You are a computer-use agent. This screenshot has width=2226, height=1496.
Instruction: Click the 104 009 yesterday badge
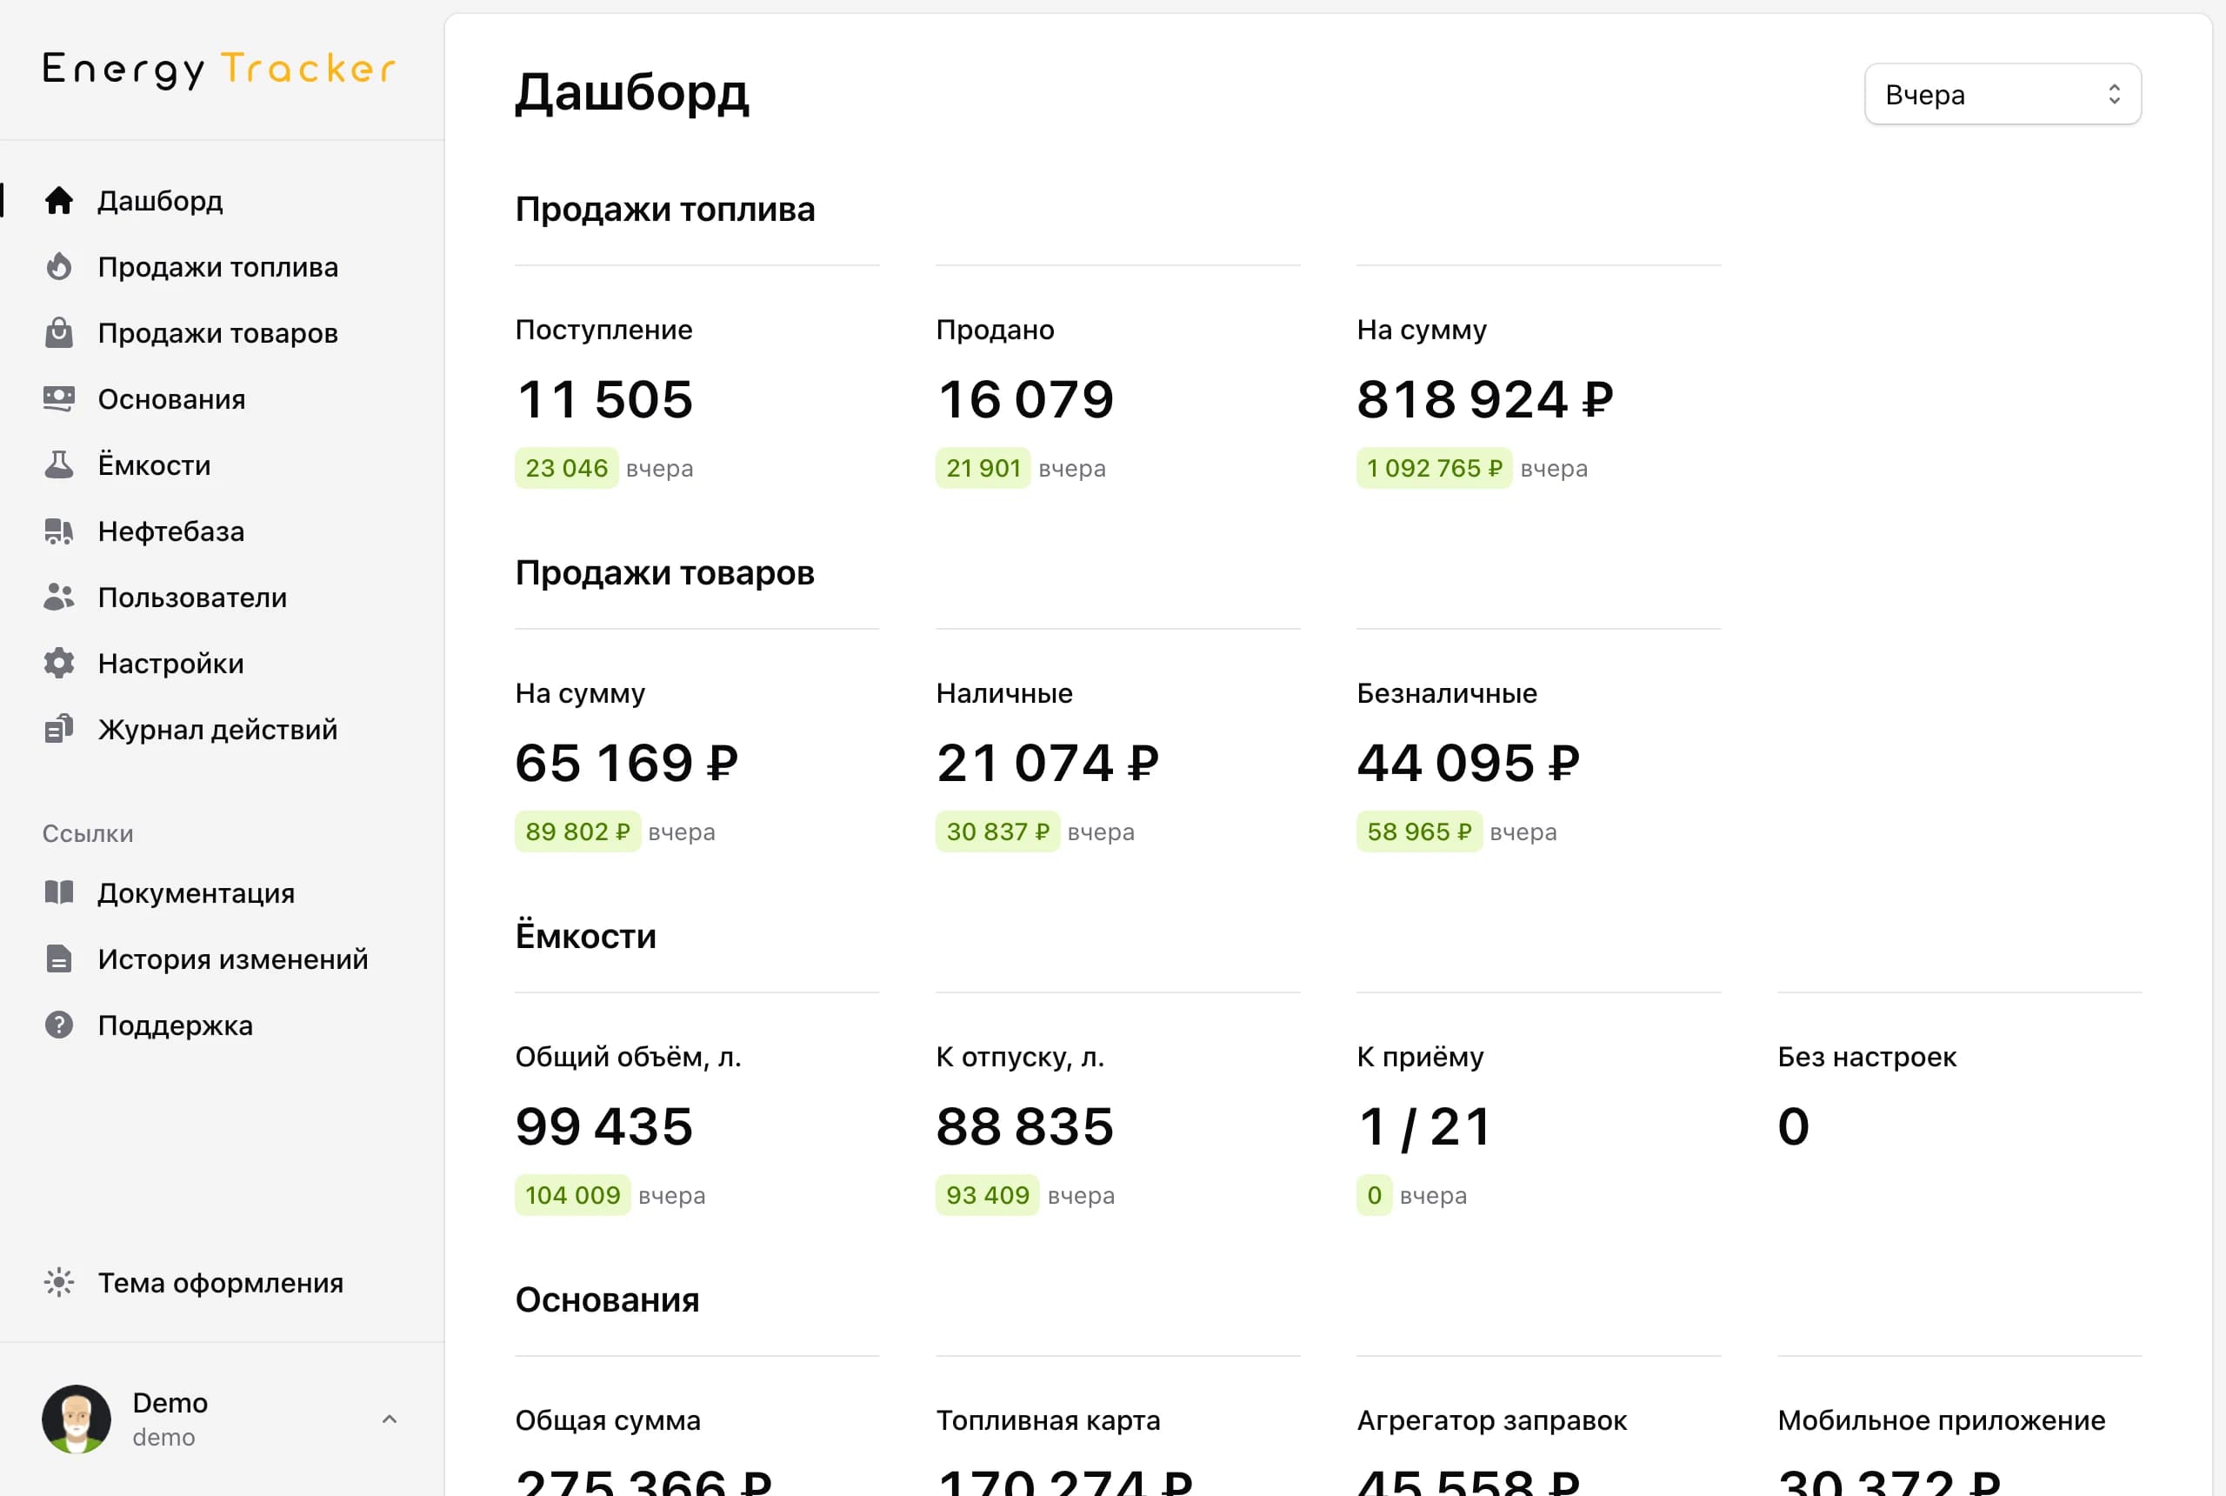coord(572,1194)
